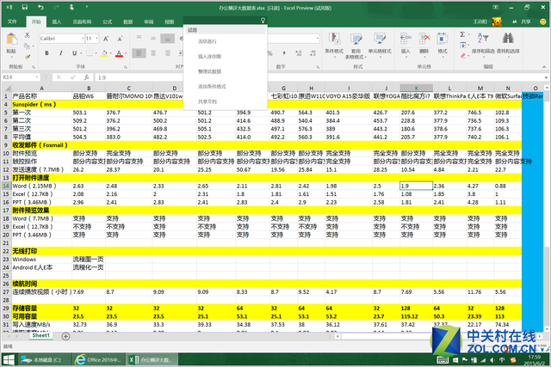The image size is (551, 367).
Task: Open the font size 11 dropdown
Action: [x=97, y=39]
